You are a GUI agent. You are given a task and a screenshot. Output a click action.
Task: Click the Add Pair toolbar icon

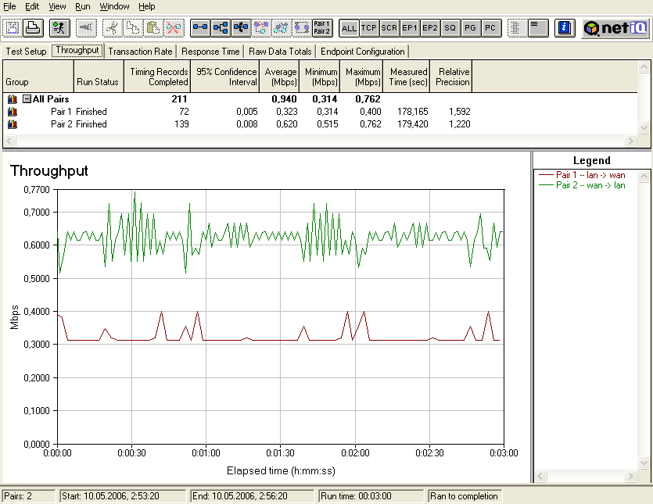200,27
